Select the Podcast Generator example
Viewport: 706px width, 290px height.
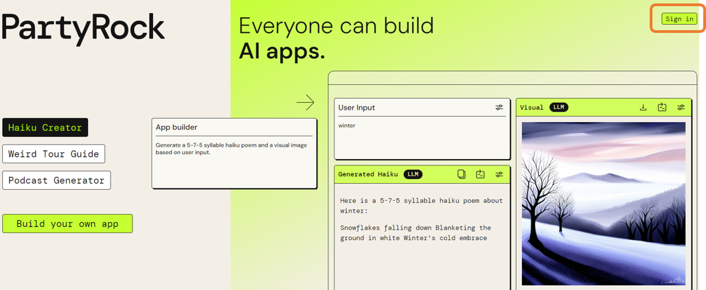click(x=56, y=180)
